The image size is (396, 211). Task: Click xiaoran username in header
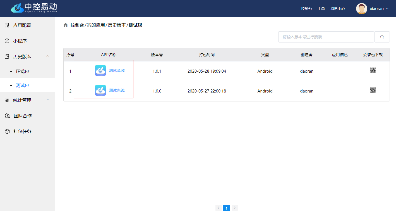tap(377, 9)
